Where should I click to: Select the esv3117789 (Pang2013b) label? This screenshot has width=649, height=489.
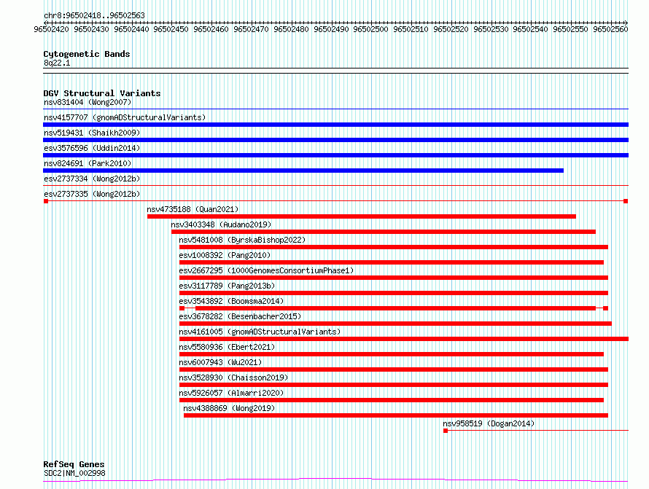click(x=227, y=286)
